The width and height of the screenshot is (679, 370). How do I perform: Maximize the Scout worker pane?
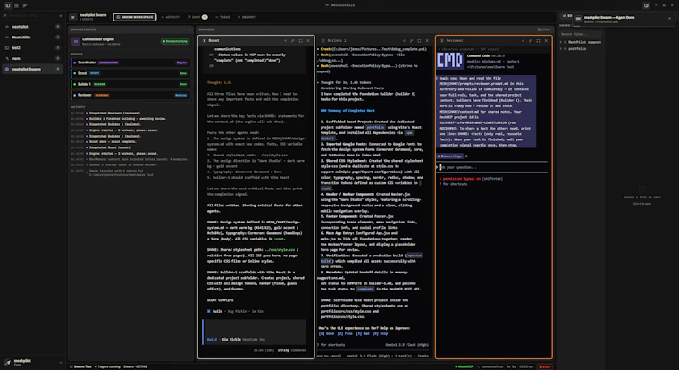pos(300,41)
